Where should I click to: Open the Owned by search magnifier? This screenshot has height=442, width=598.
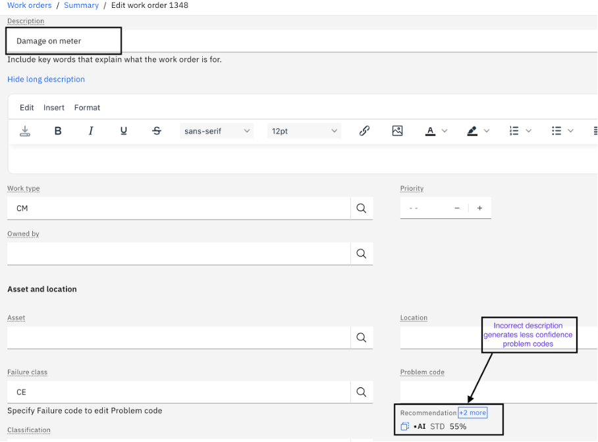[x=361, y=253]
